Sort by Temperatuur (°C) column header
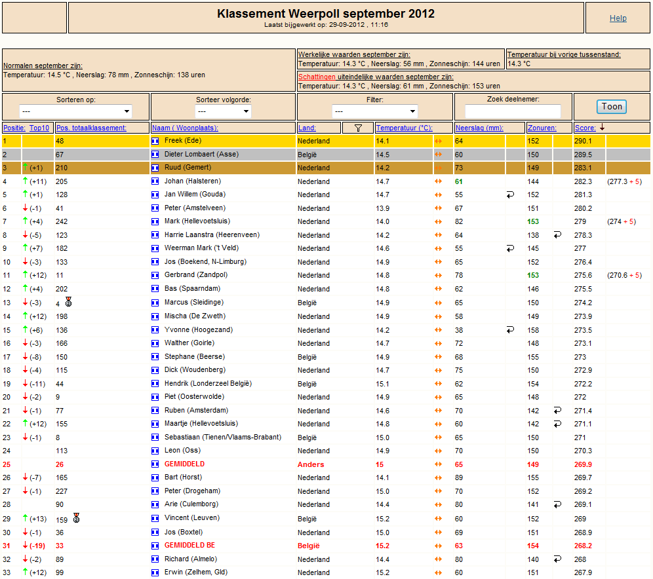 [404, 128]
